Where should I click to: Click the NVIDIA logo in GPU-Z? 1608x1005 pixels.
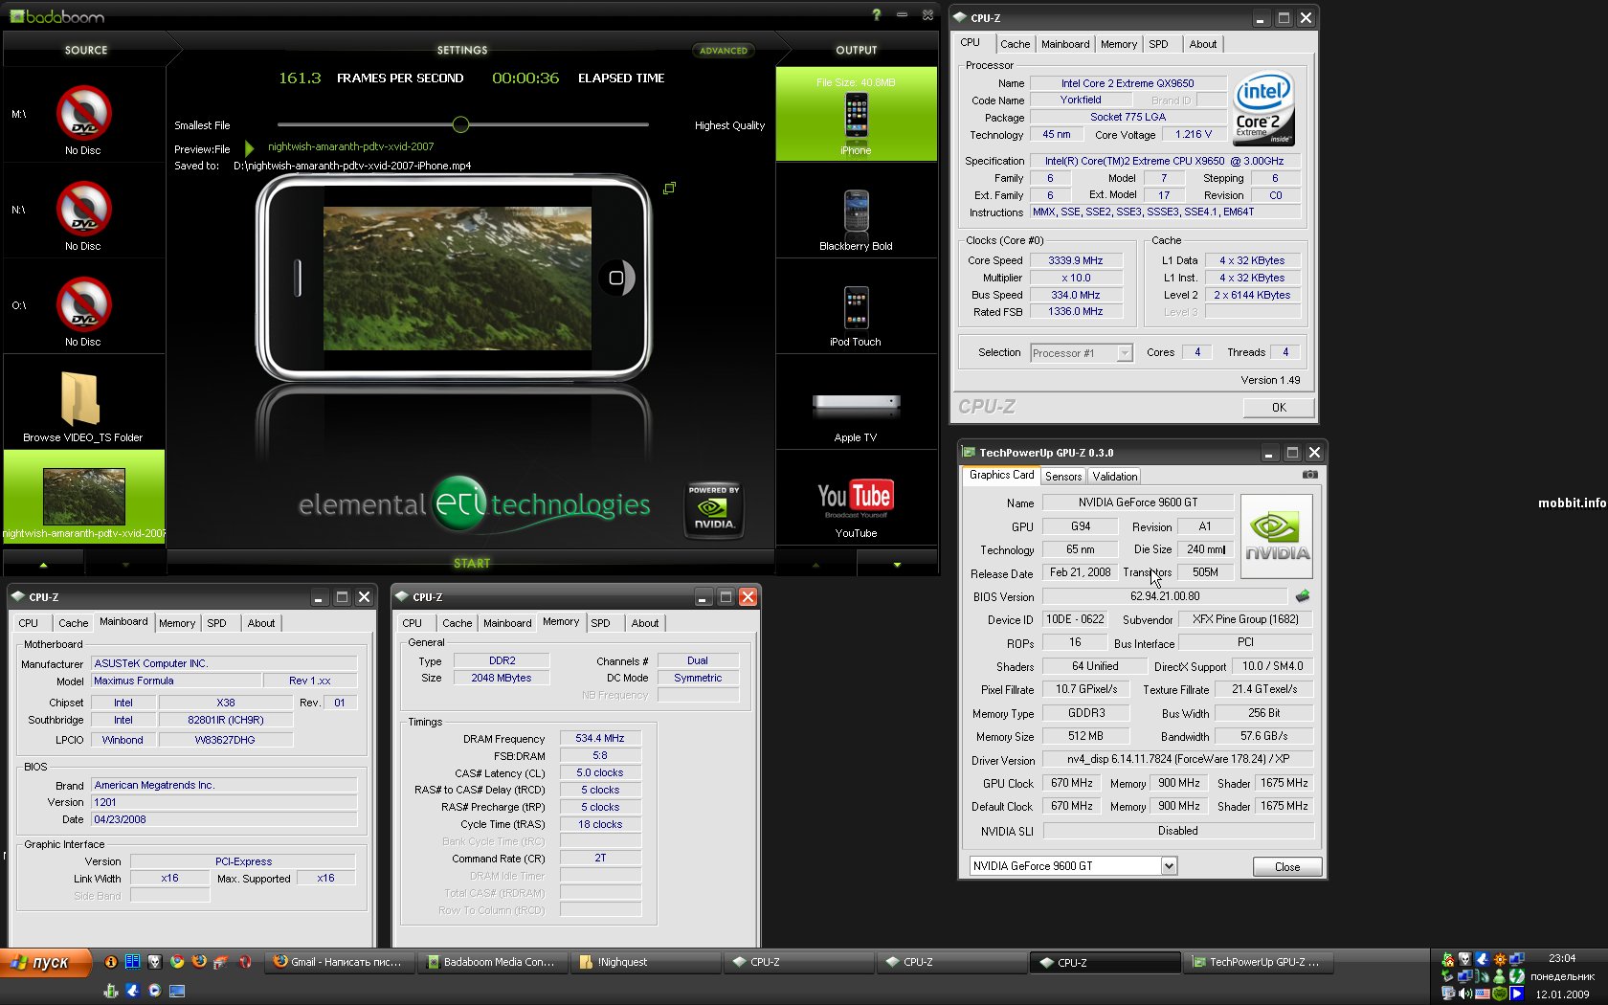pos(1277,536)
